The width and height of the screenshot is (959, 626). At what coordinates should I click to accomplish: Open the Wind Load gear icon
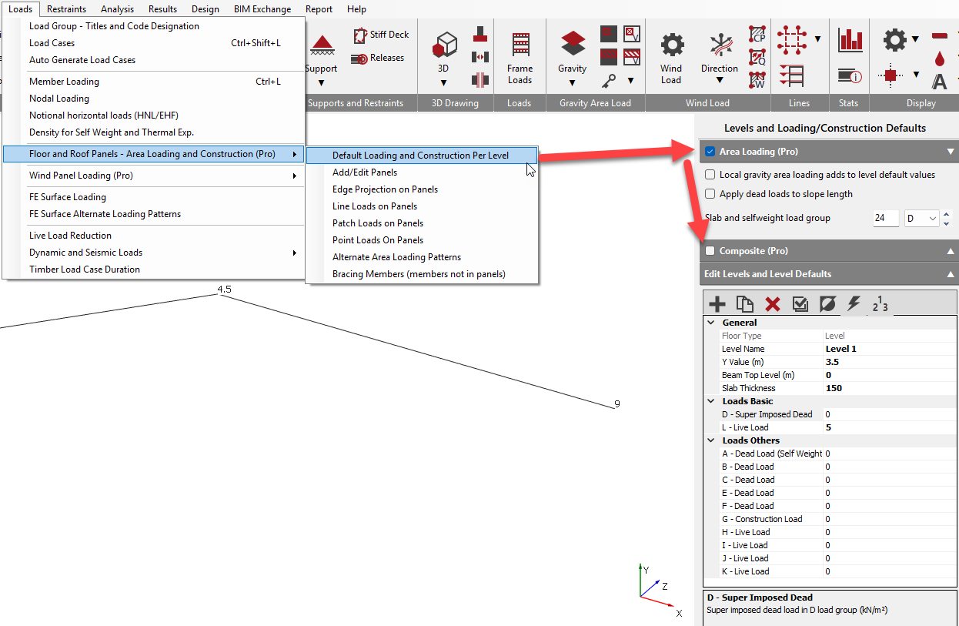coord(672,45)
